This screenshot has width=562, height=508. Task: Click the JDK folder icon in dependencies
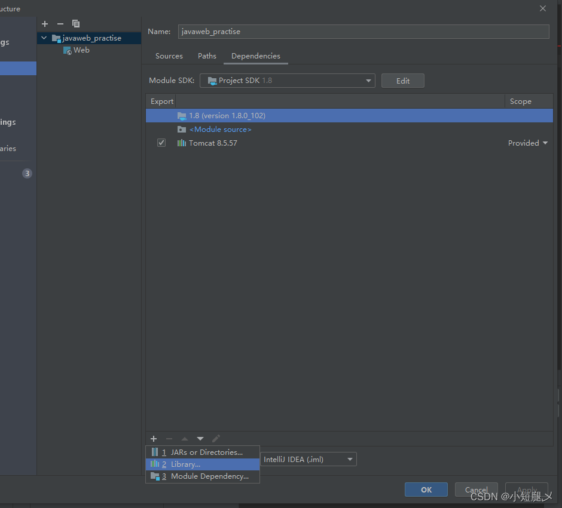coord(182,116)
